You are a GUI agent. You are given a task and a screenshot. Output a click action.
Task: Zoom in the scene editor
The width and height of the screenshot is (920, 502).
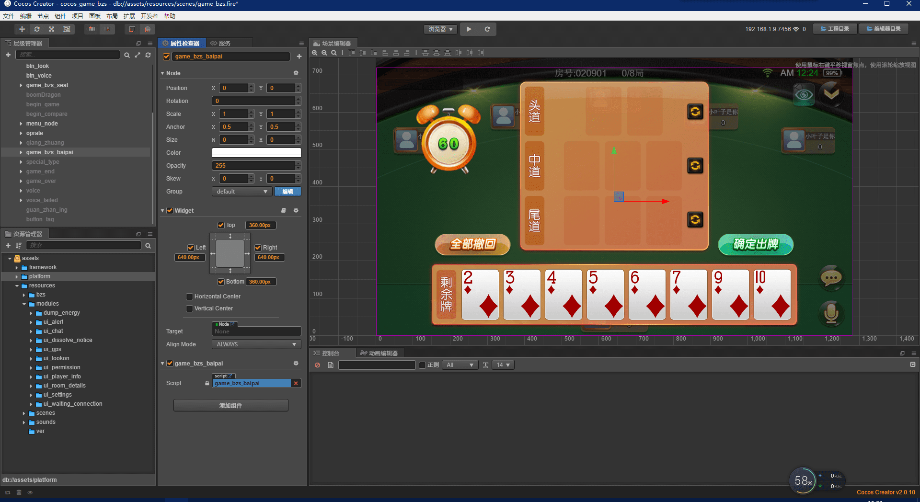tap(315, 53)
